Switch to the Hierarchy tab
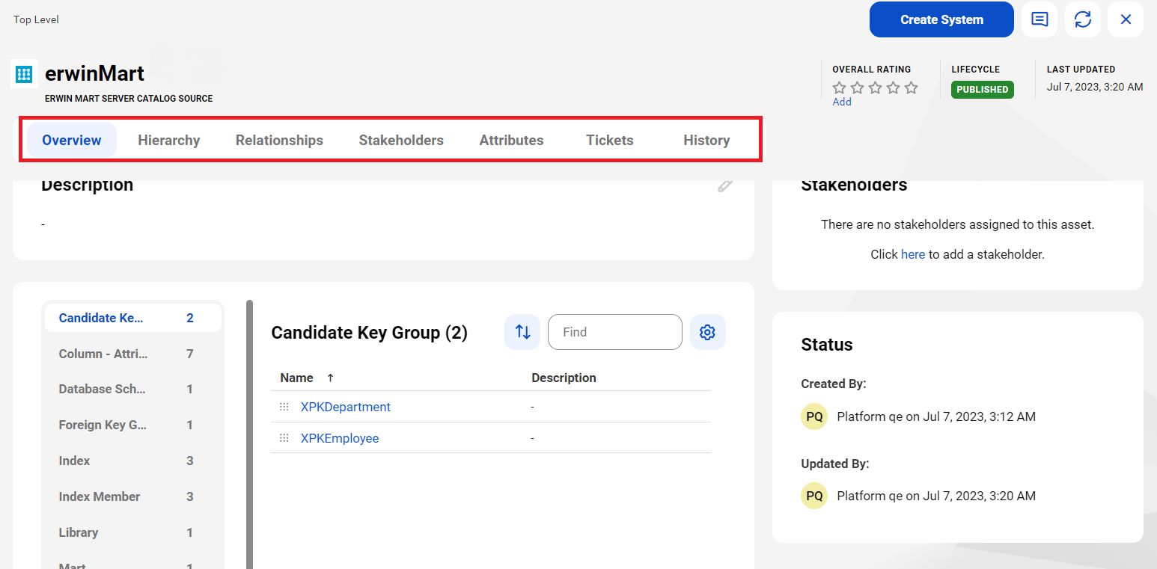 click(x=169, y=140)
